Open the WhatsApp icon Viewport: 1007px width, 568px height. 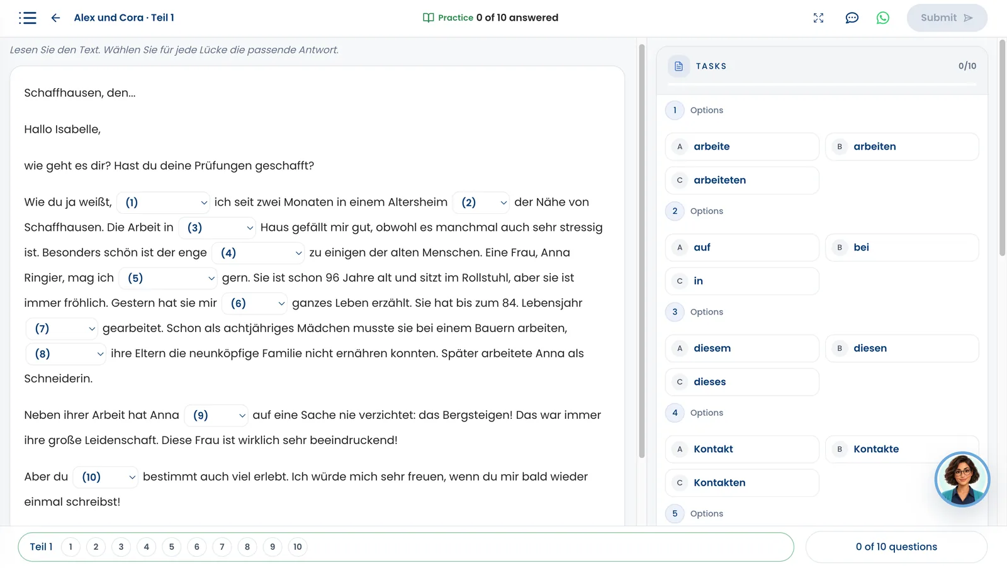883,18
